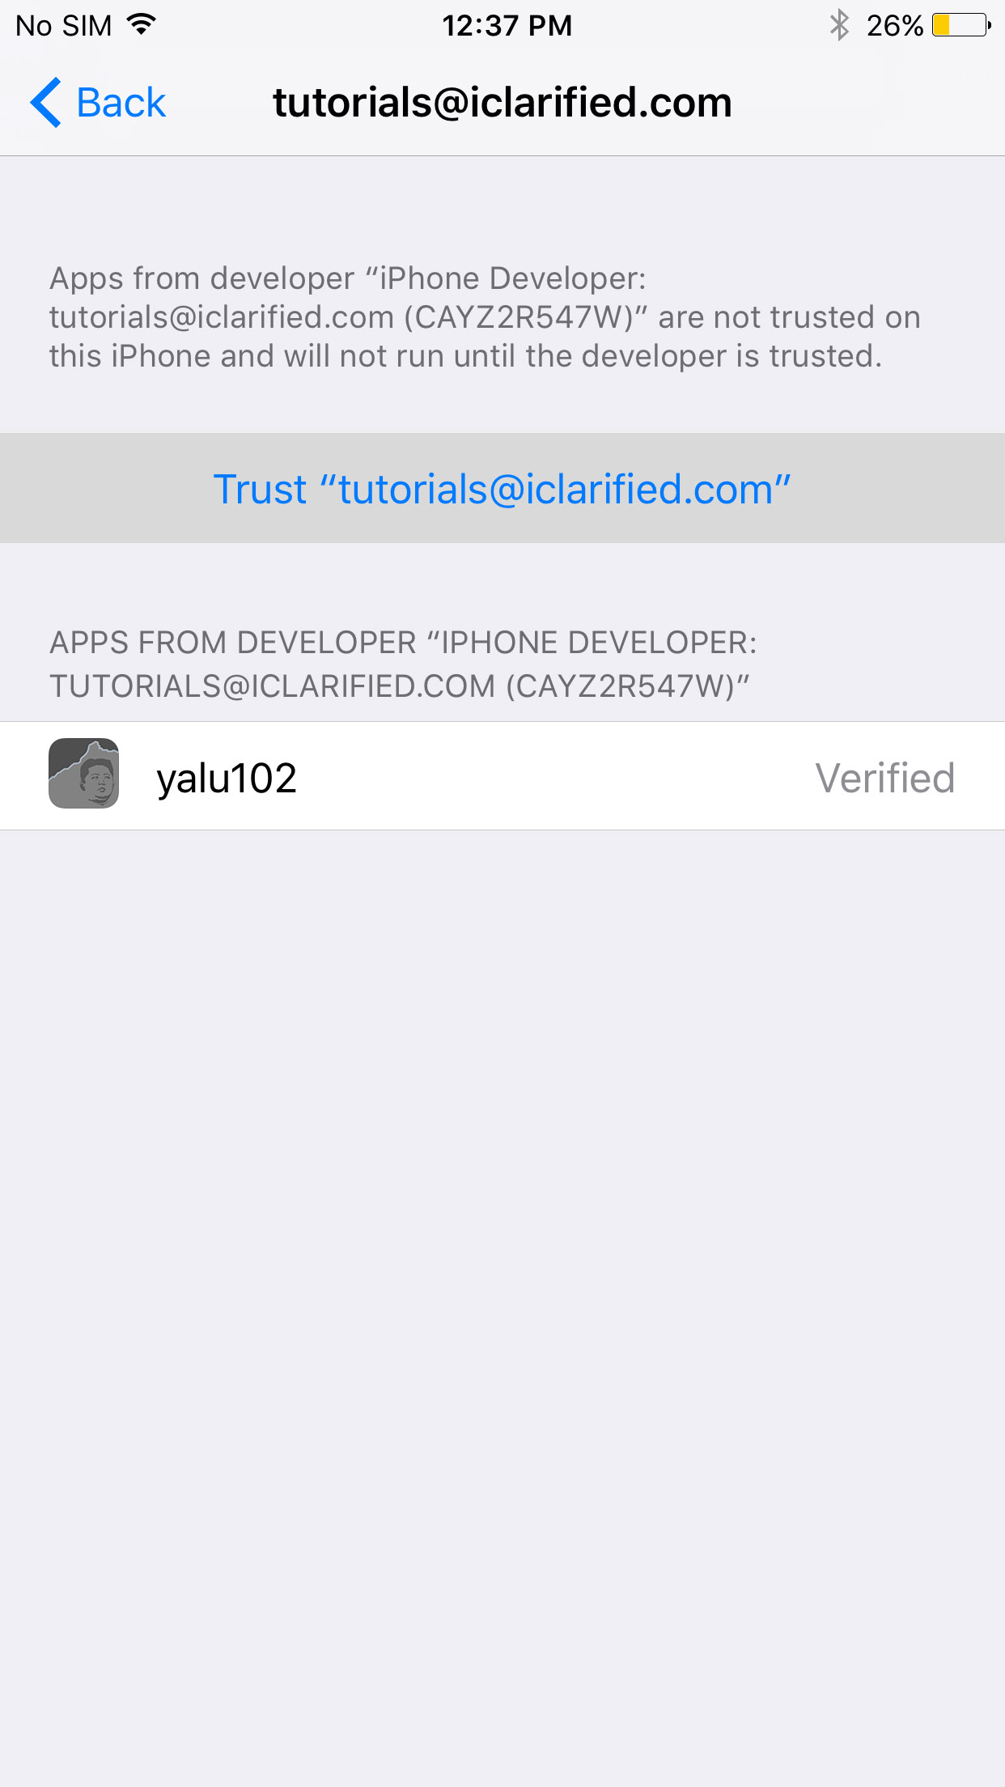This screenshot has height=1787, width=1005.
Task: Tap the 26% battery percentage text
Action: [x=894, y=25]
